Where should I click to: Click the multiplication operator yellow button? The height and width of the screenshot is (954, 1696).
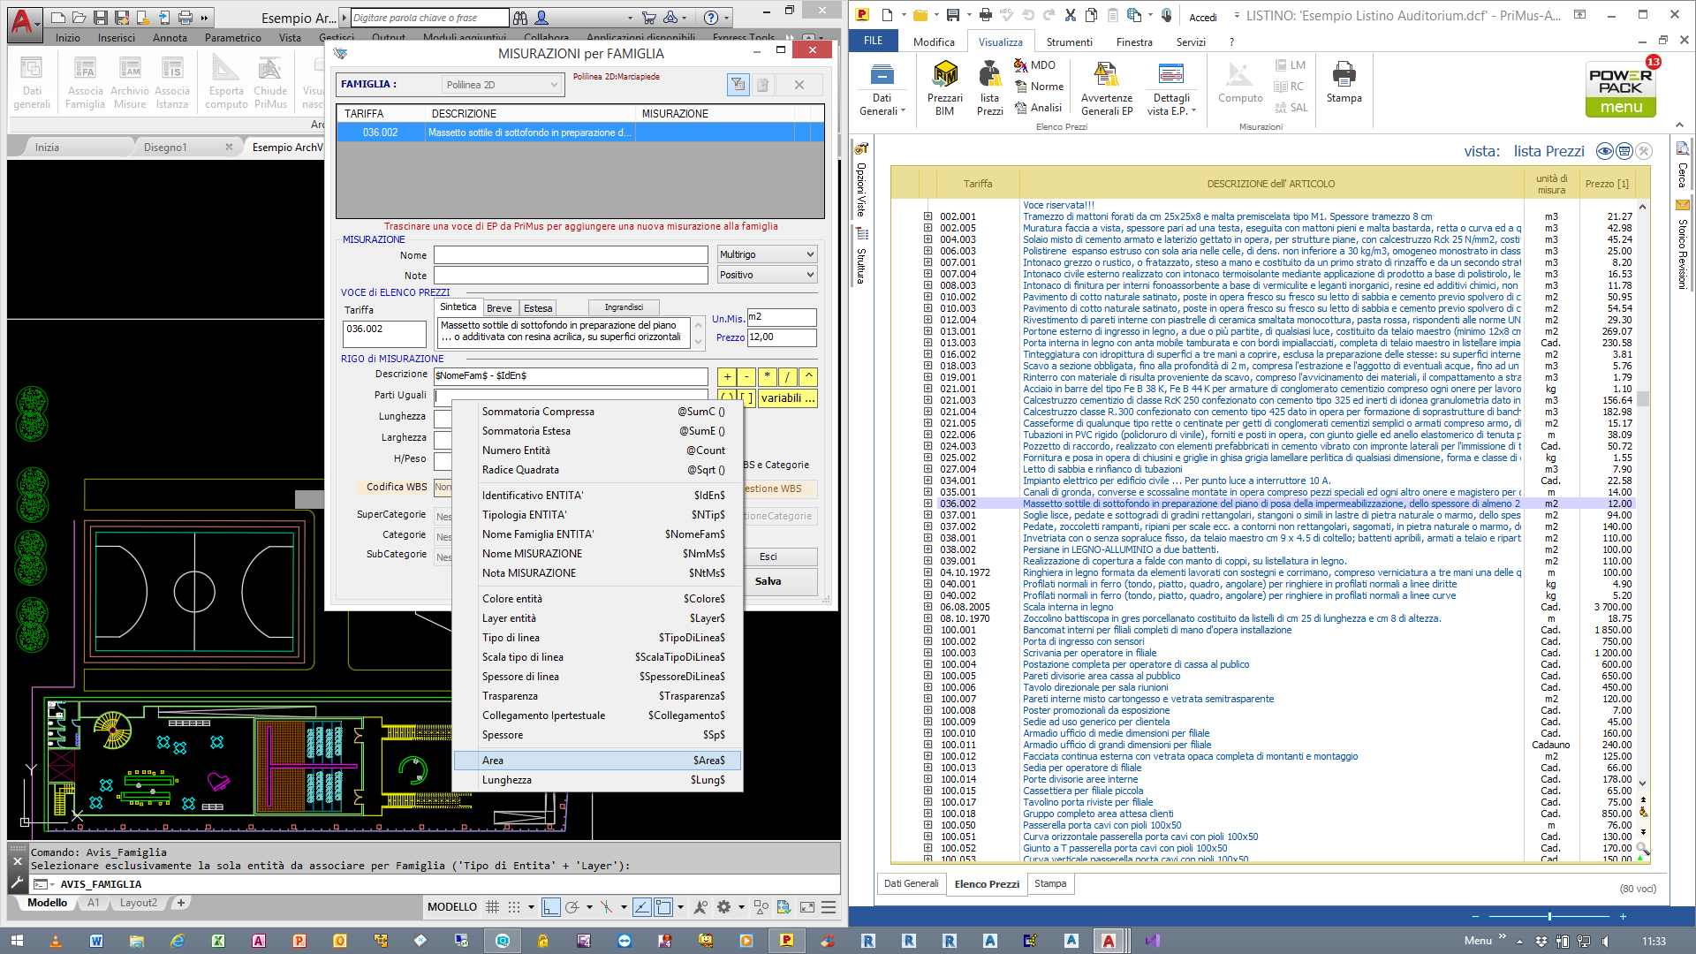click(767, 376)
